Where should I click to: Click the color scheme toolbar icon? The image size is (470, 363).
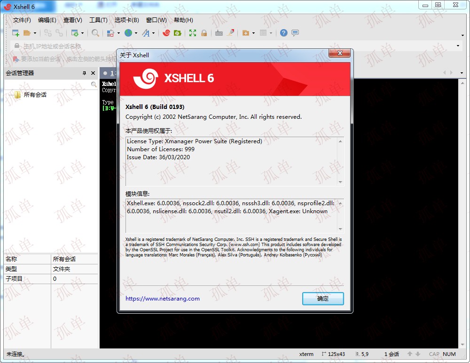pyautogui.click(x=110, y=33)
